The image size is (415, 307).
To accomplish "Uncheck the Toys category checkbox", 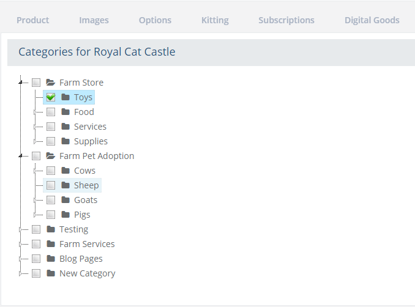I will [x=51, y=97].
